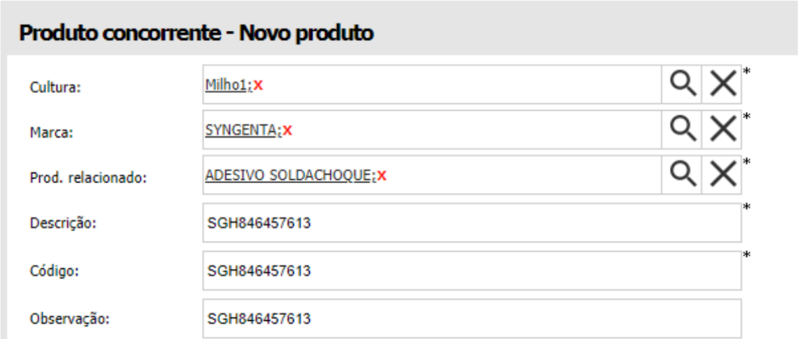This screenshot has height=339, width=799.
Task: Open the Cultura lookup search
Action: pos(682,84)
